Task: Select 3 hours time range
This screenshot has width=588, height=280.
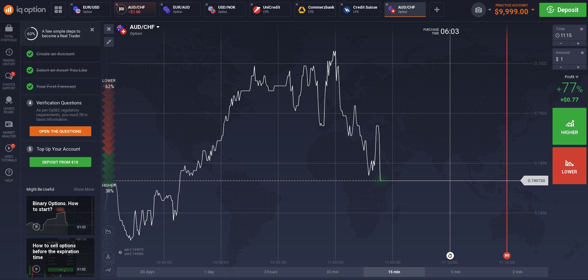Action: coord(271,272)
